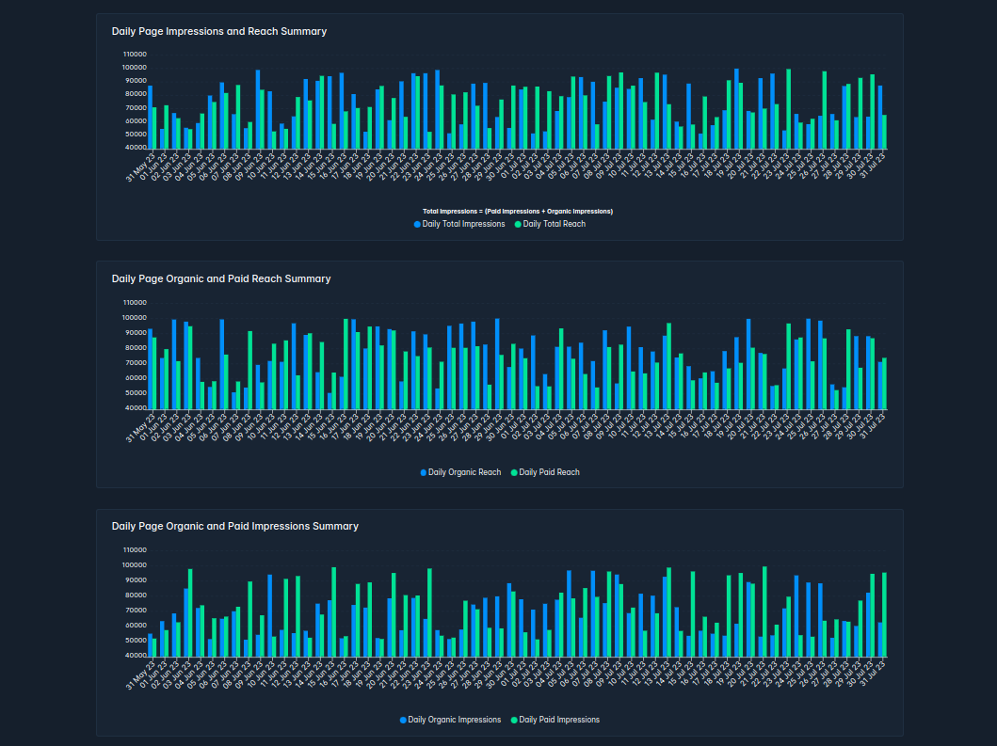Click the 31 May 23 blue impressions bar in top chart
Image resolution: width=997 pixels, height=746 pixels.
[150, 117]
